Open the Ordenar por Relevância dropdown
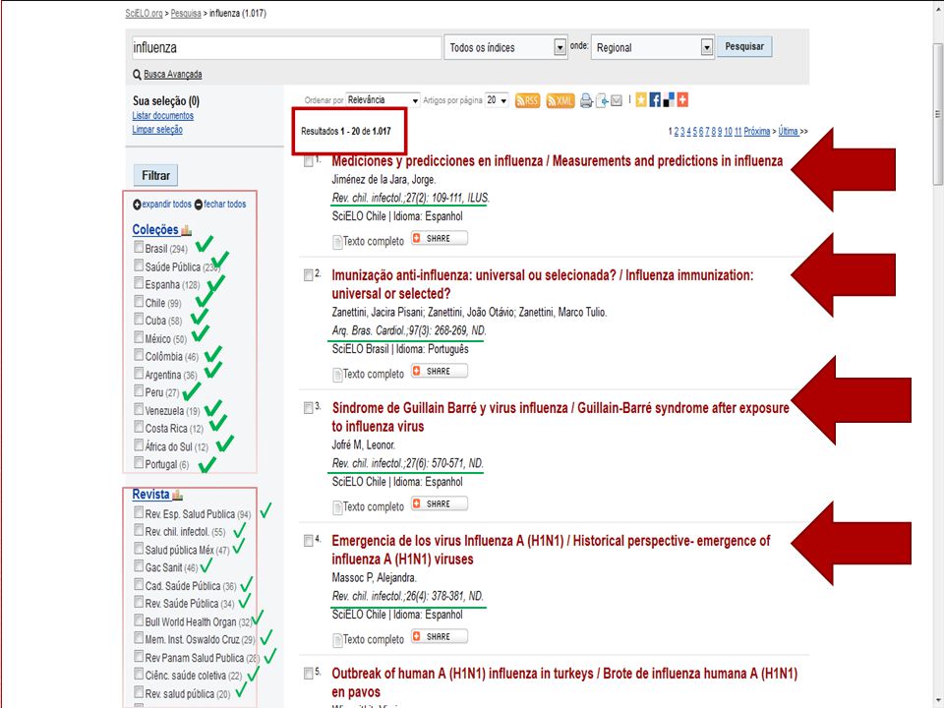This screenshot has width=944, height=708. [x=383, y=100]
